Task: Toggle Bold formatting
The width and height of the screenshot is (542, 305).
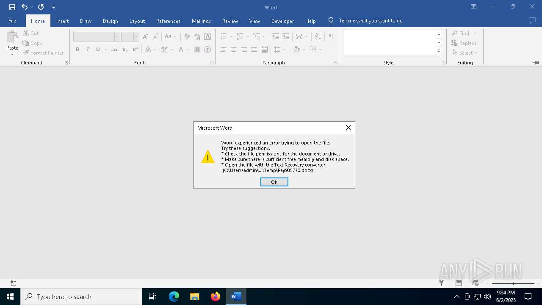Action: click(x=77, y=50)
